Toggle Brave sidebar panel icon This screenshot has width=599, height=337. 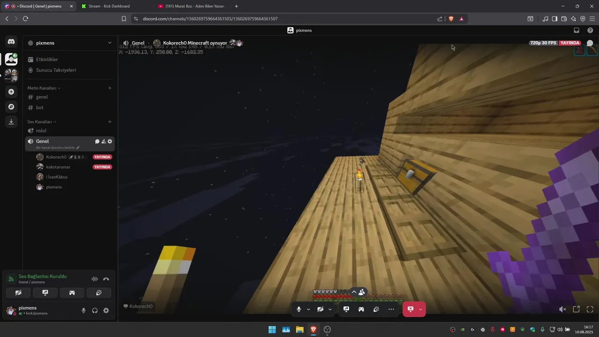[555, 19]
